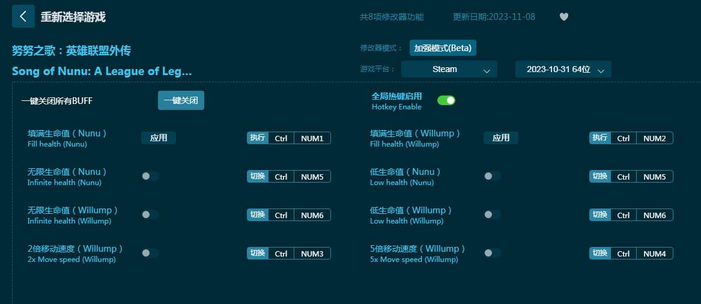Click NUM2 hotkey for Fill health (Willump)
Screen dimensions: 701x304
(654, 138)
